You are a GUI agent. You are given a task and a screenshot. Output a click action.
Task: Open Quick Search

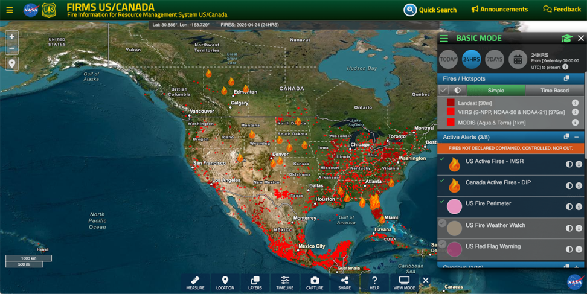430,10
